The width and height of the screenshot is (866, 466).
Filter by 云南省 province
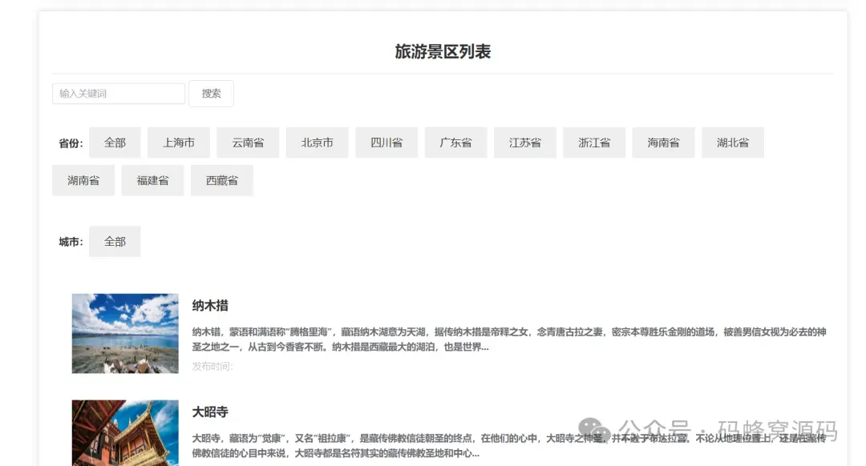coord(248,143)
